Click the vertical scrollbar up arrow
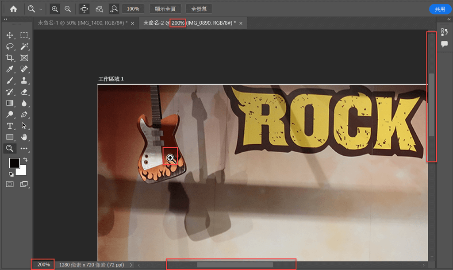453x270 pixels. click(x=432, y=34)
